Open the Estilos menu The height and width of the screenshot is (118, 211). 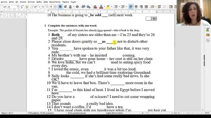39,2
